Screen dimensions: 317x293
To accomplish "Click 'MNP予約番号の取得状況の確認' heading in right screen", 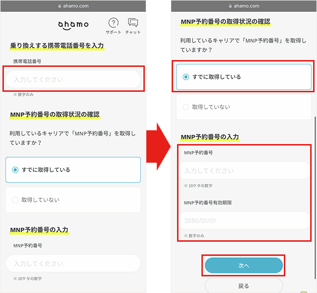I will point(225,21).
